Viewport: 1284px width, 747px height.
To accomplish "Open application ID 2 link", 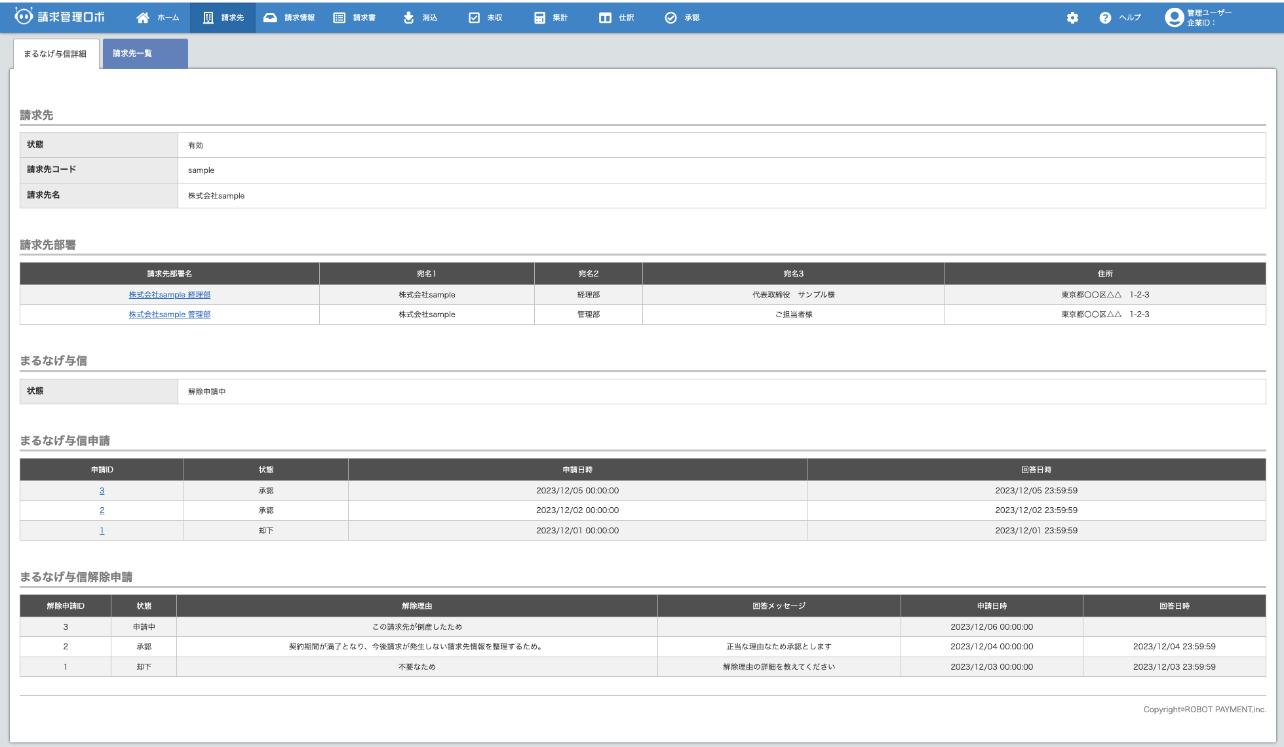I will pos(102,510).
